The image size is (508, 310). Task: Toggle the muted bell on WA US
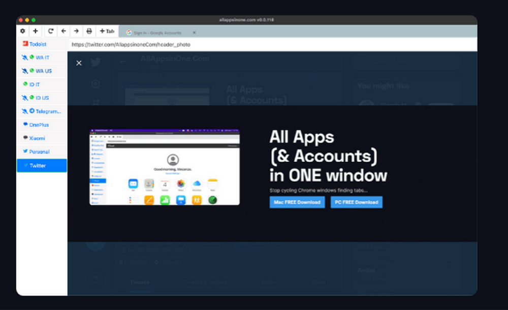click(24, 71)
